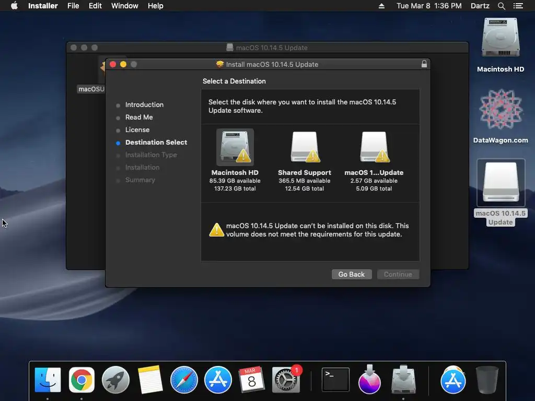The image size is (535, 401).
Task: Click the Destination Select step
Action: click(156, 143)
